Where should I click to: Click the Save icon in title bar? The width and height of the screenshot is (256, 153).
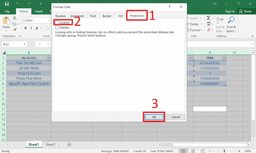tap(7, 4)
